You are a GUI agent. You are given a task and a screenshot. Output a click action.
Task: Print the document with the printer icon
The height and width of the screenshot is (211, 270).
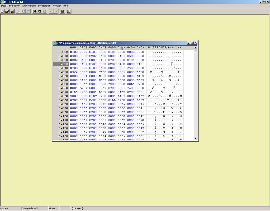[62, 11]
